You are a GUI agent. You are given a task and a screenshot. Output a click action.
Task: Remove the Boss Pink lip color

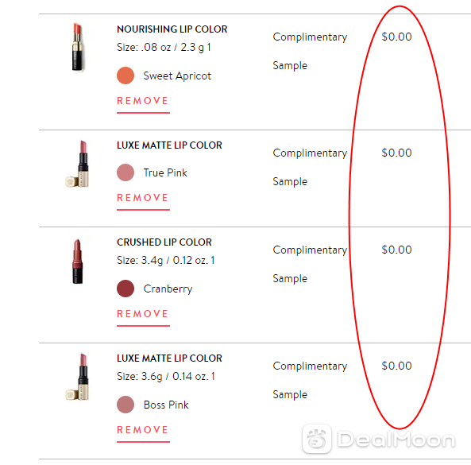(x=143, y=430)
